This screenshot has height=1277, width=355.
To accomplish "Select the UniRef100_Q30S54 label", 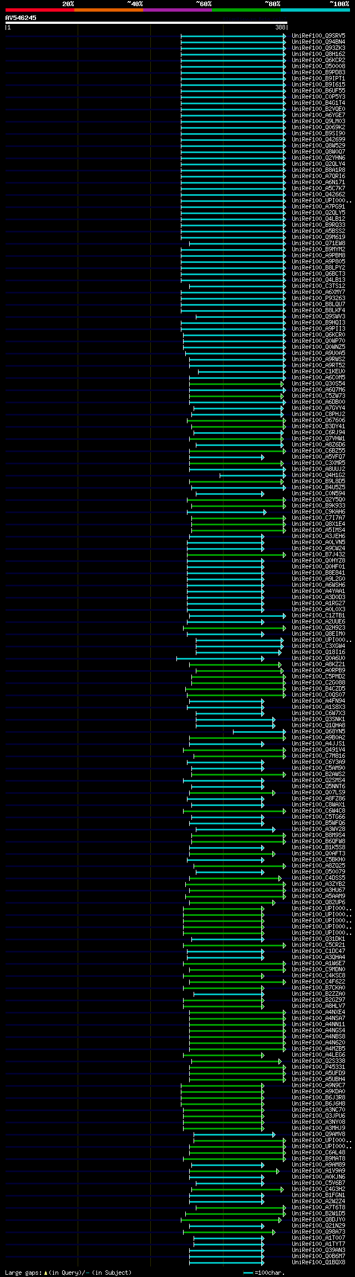I will tap(318, 383).
